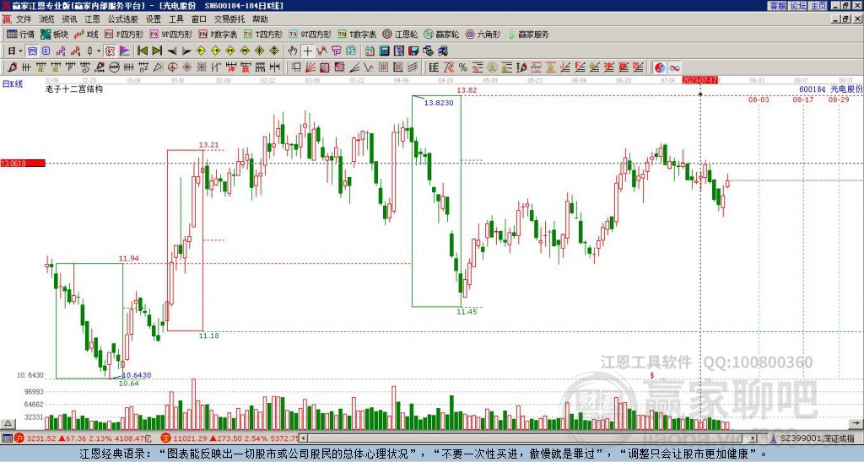Click the black right arrow icon
Screen dimensions: 864x462
point(186,51)
